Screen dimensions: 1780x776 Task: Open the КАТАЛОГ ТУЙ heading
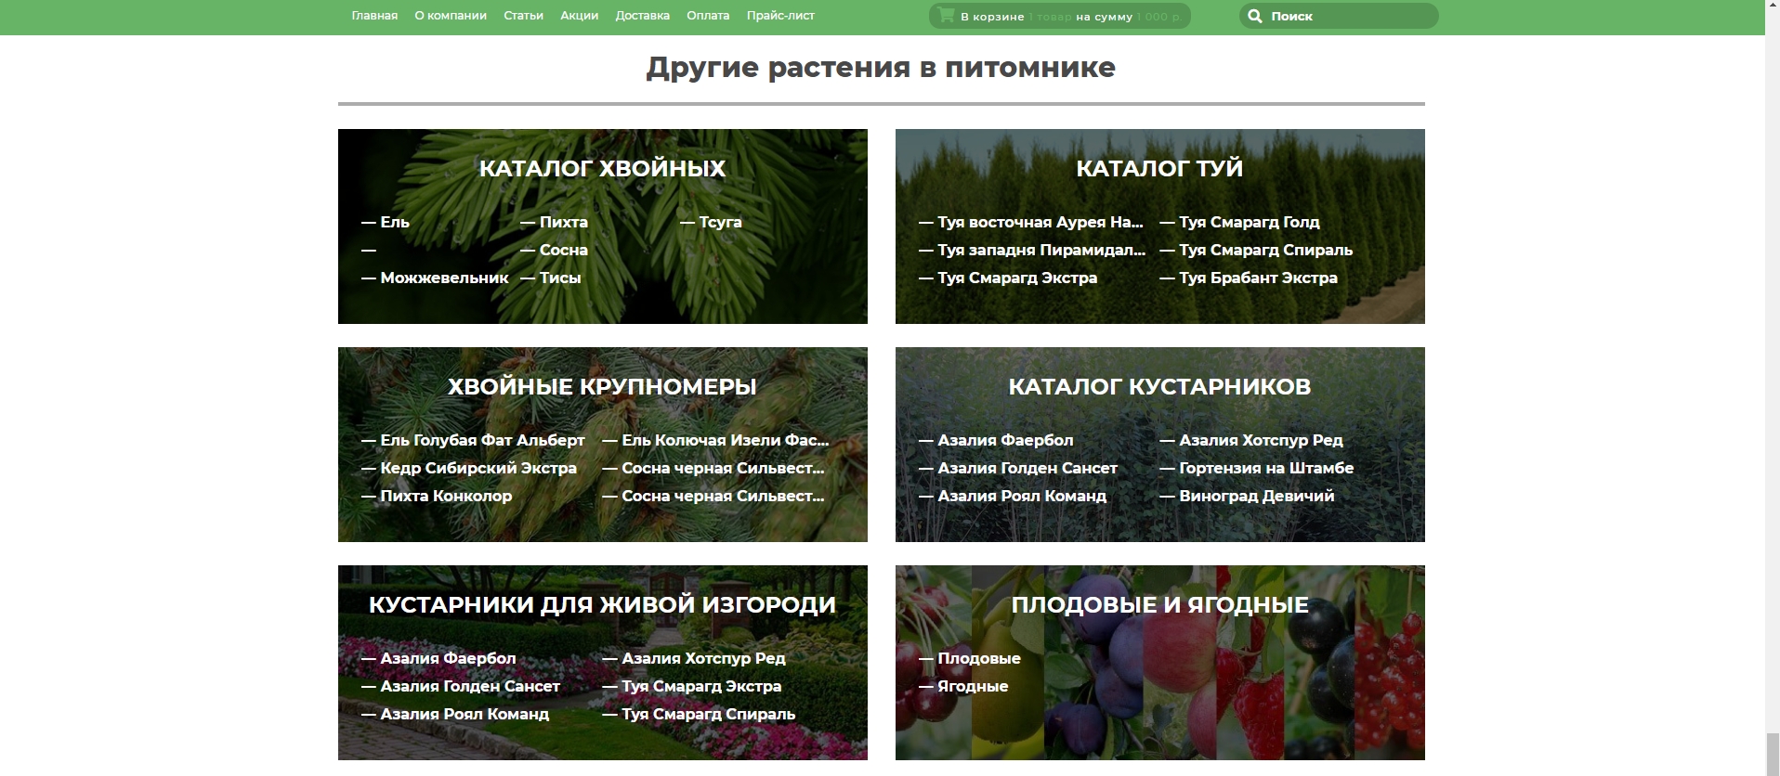coord(1159,168)
